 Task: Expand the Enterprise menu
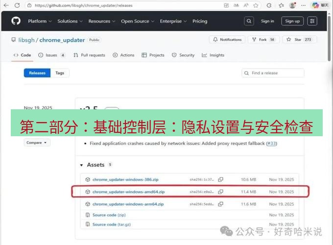pos(173,21)
